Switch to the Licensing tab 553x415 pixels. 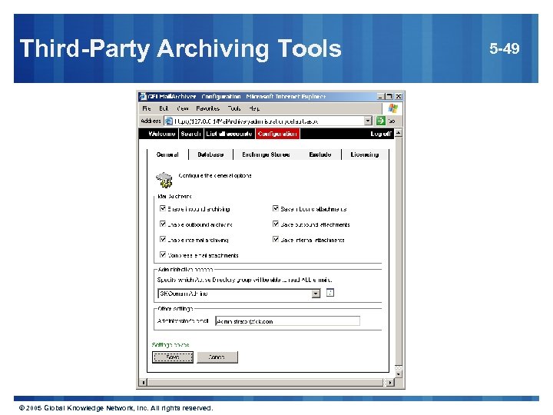(x=365, y=154)
